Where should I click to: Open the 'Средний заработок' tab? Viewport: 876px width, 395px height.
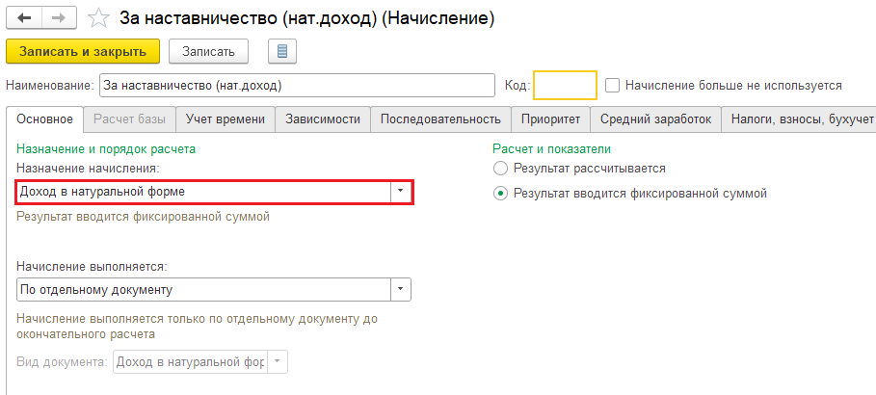pyautogui.click(x=655, y=119)
